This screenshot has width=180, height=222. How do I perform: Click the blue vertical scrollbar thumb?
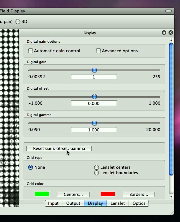[x=171, y=109]
